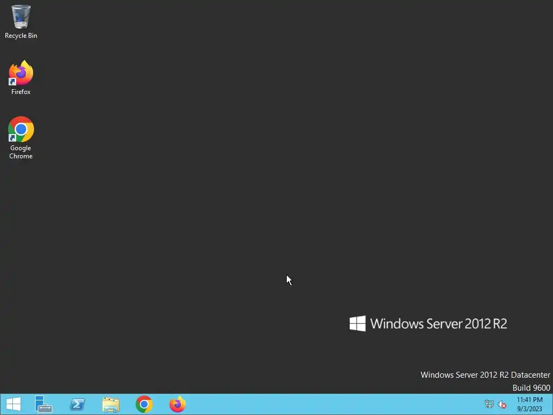
Task: Click the 9/3/2023 date in tray
Action: [x=529, y=410]
